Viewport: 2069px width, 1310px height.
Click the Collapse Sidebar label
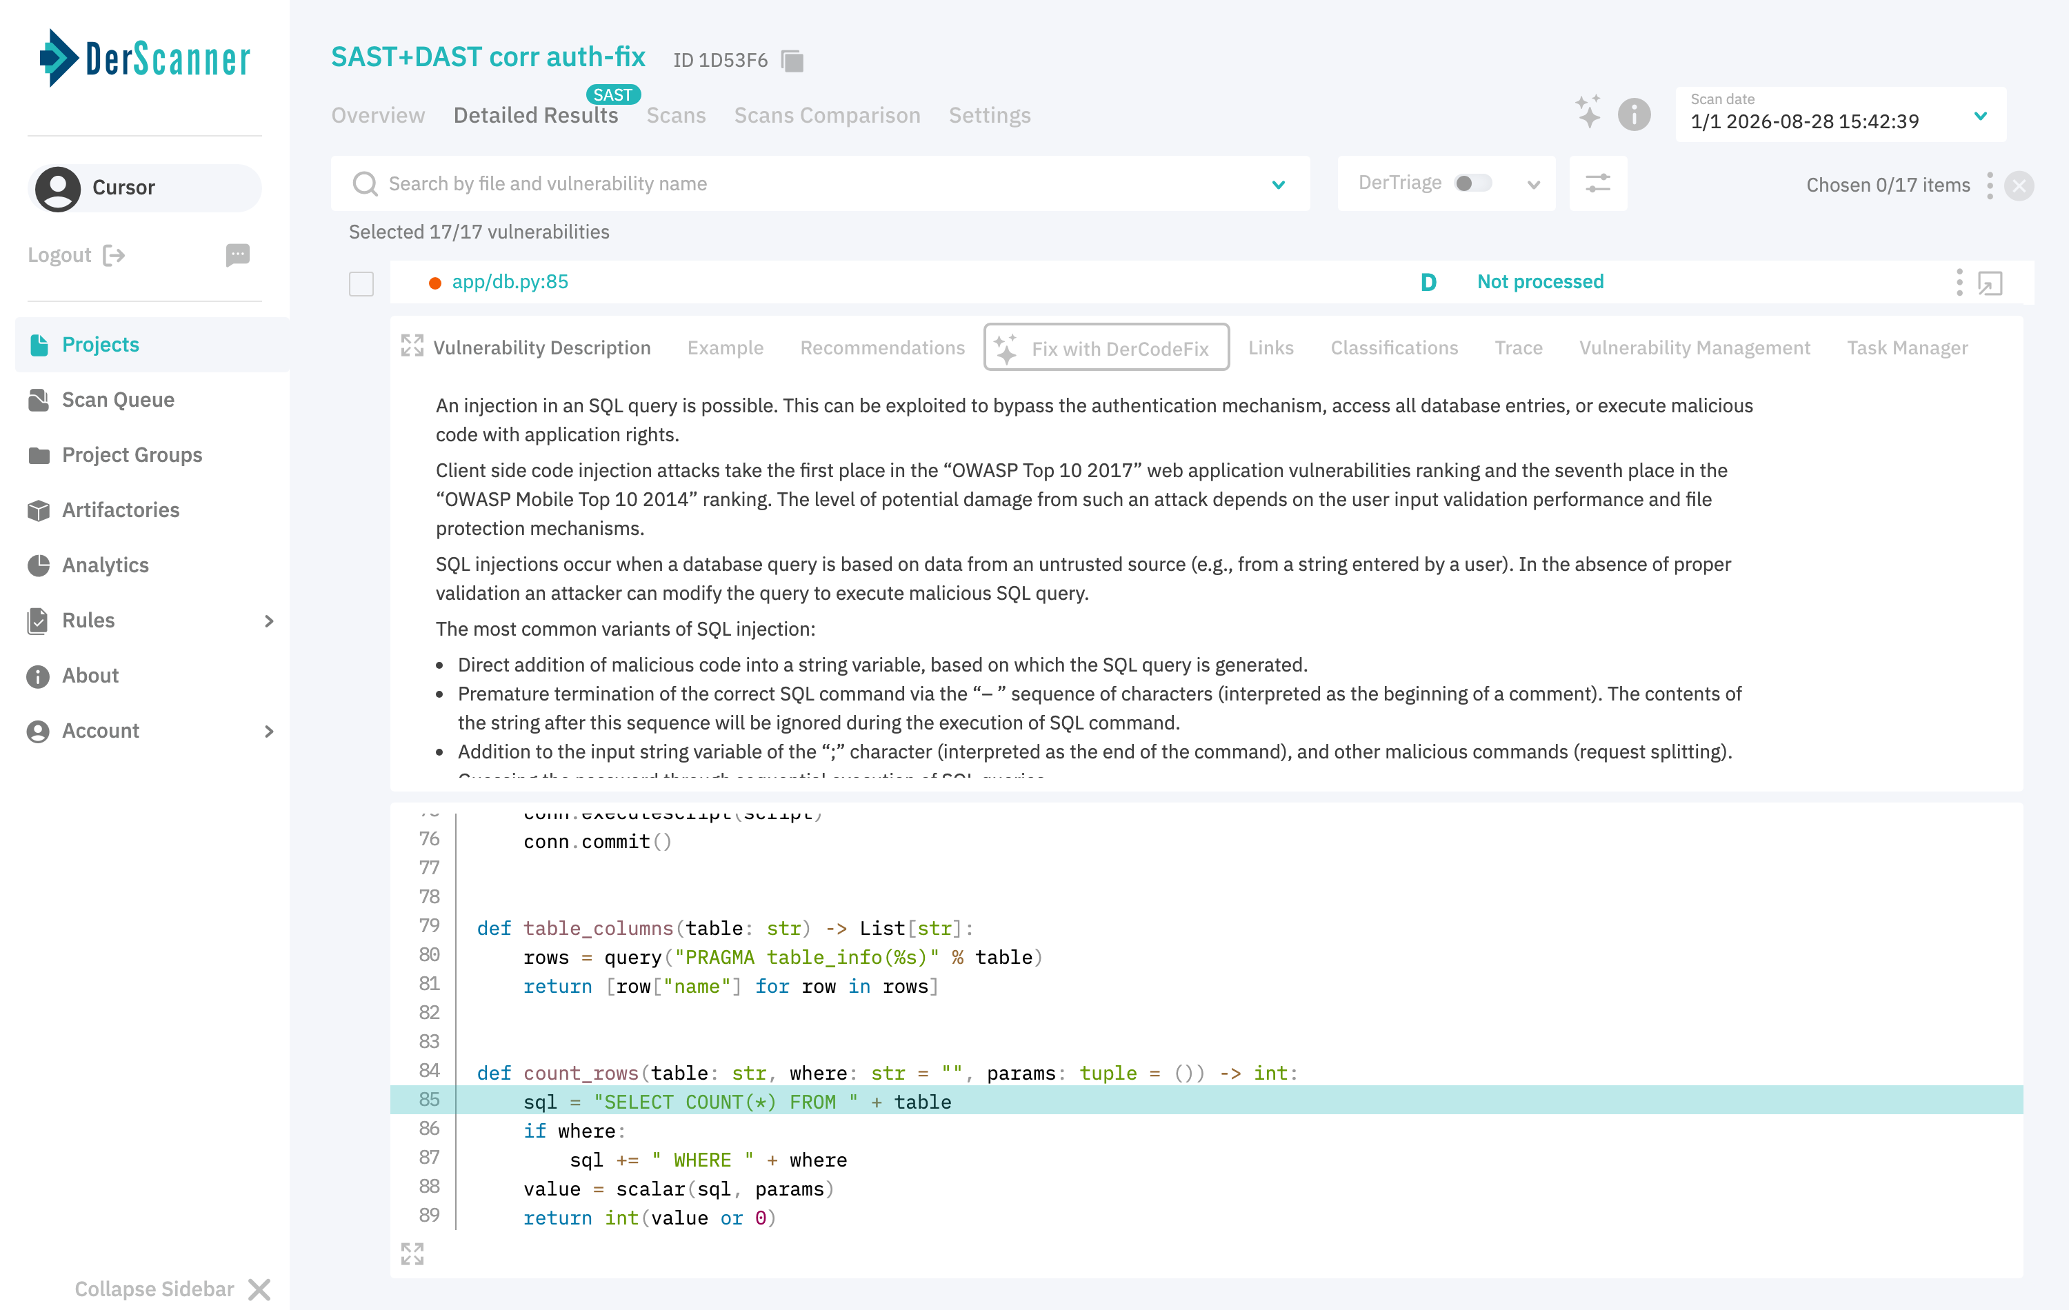pos(154,1289)
